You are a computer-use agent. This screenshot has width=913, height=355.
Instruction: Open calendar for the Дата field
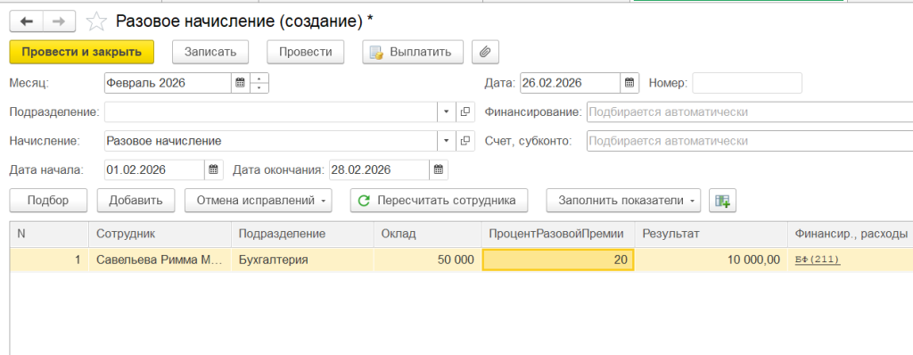pyautogui.click(x=629, y=83)
